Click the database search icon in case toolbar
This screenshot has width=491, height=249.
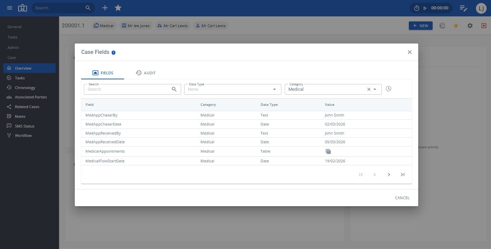pos(442,25)
